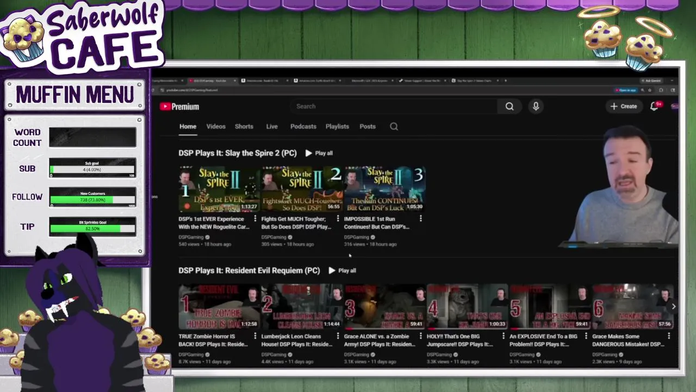This screenshot has height=392, width=696.
Task: Open a new browser tab with plus
Action: (506, 81)
